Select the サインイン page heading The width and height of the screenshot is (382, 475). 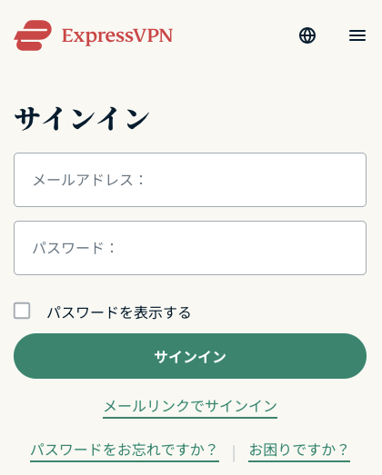82,119
